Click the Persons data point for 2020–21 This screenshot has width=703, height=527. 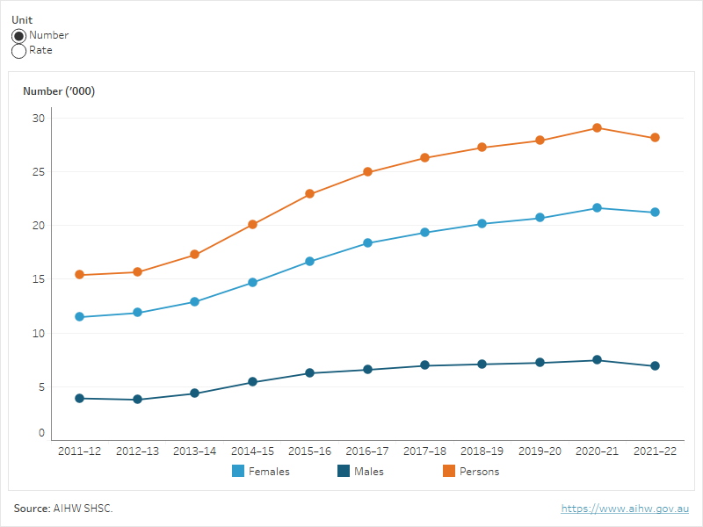[598, 128]
